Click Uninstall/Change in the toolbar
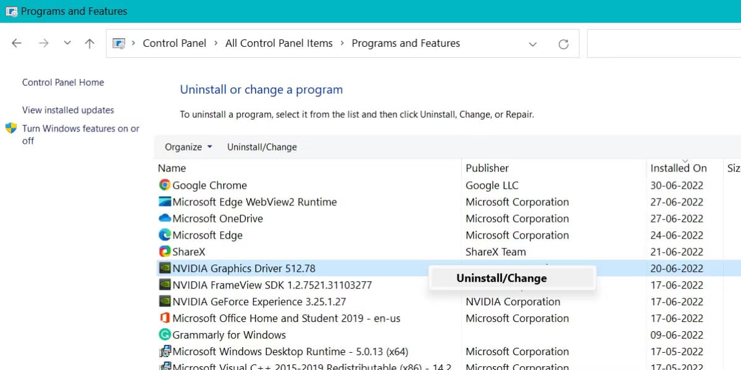Viewport: 741px width, 370px height. pyautogui.click(x=262, y=147)
